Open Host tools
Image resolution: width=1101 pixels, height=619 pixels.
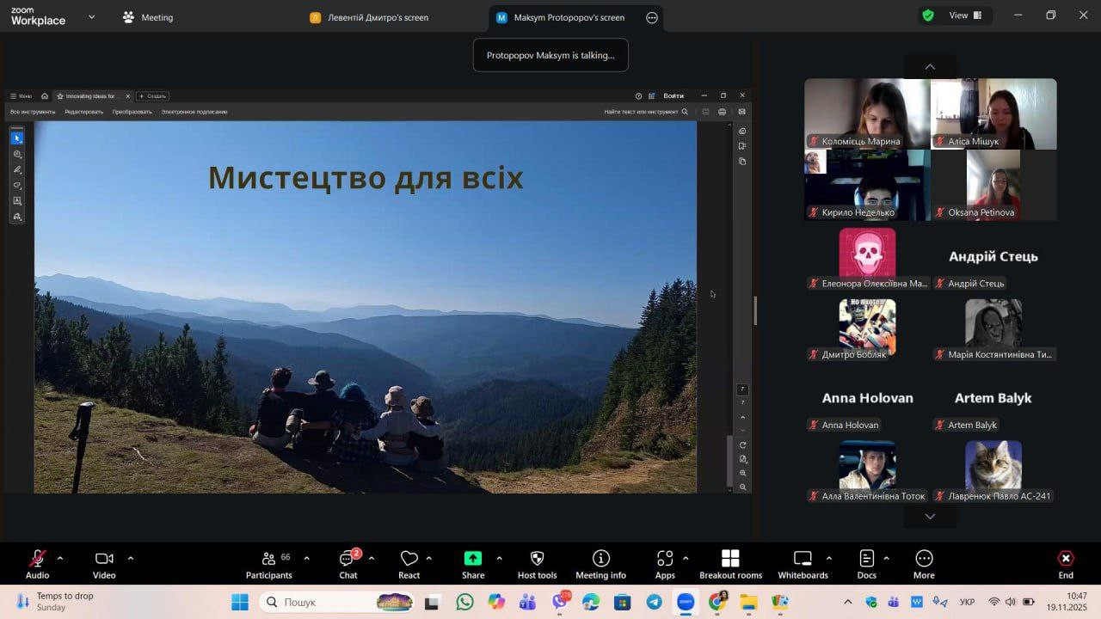[x=537, y=564]
